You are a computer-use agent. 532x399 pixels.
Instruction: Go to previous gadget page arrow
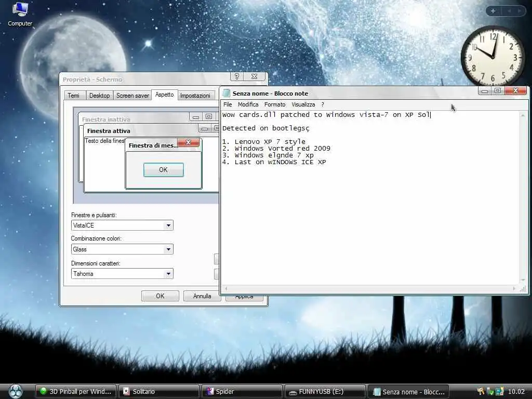click(x=509, y=11)
